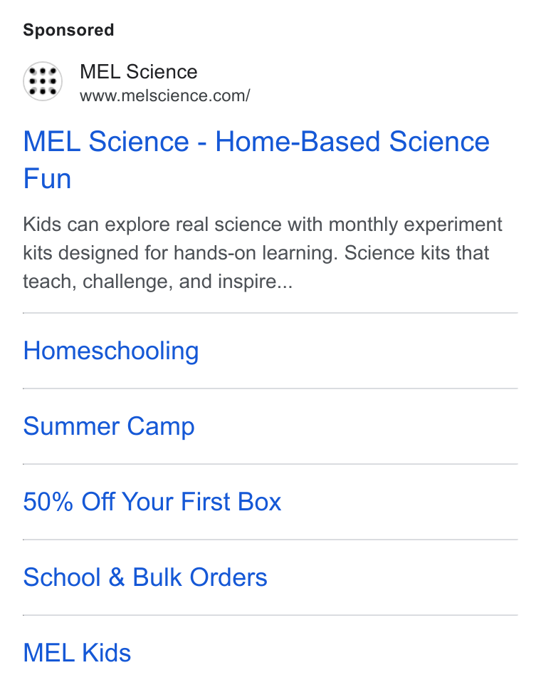The image size is (541, 690).
Task: Claim the 50% Off Your First Box link
Action: click(152, 502)
